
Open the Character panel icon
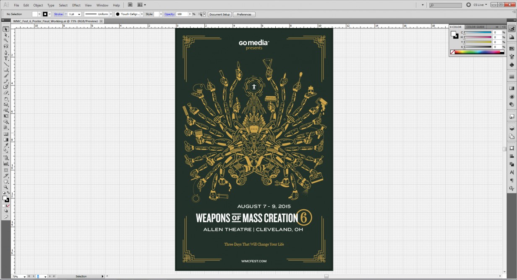pos(512,172)
